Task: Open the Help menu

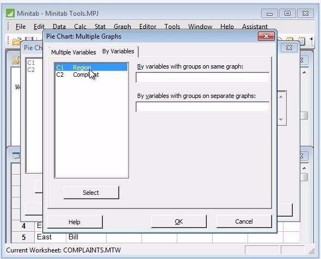Action: click(x=227, y=27)
